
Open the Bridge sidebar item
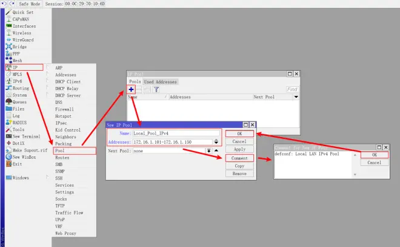(x=19, y=47)
